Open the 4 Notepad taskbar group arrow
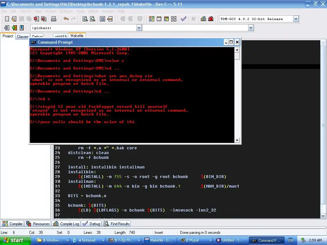This screenshot has height=245, width=327. tap(103, 241)
